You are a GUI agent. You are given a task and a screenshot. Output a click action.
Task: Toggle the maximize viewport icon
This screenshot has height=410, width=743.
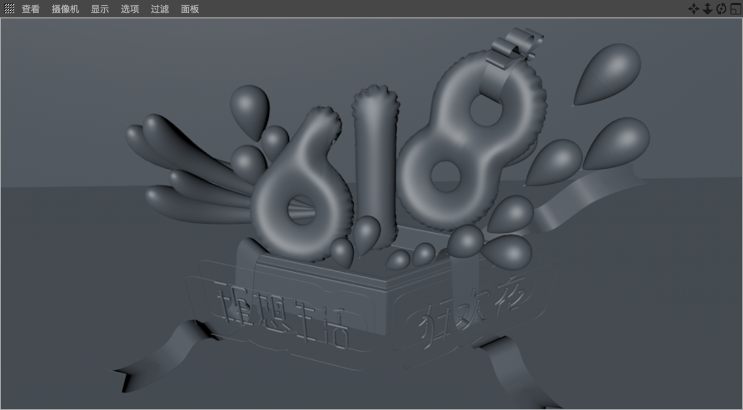coord(735,9)
